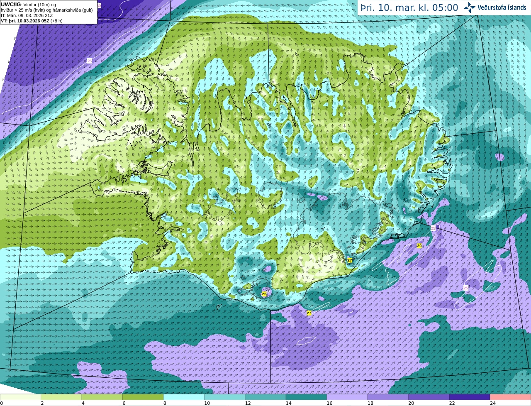This screenshot has height=406, width=531.
Task: Click the yellow 29 gust marker
Action: (419, 246)
